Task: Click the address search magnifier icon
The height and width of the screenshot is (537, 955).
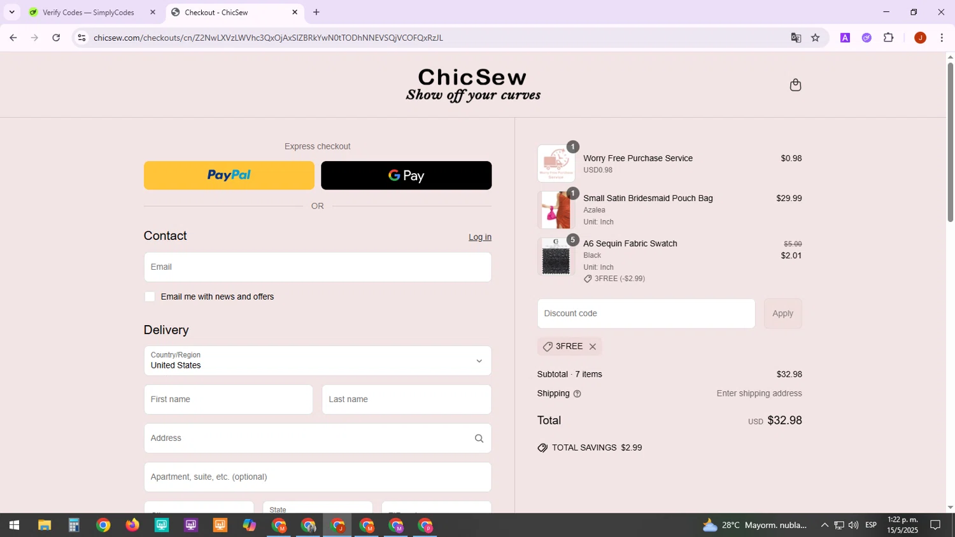Action: [479, 438]
